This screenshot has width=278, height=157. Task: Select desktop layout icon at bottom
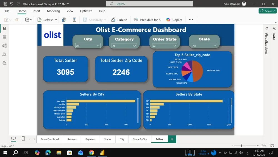[13, 139]
